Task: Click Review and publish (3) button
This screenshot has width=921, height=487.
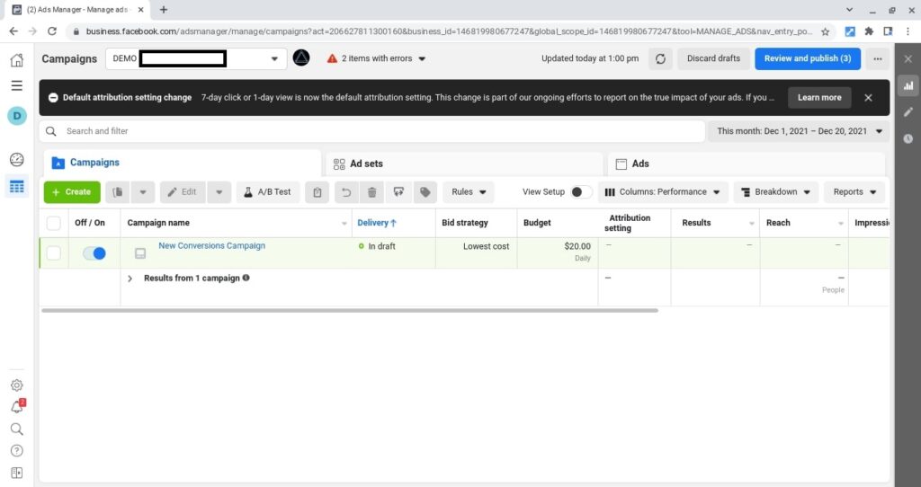Action: point(808,58)
